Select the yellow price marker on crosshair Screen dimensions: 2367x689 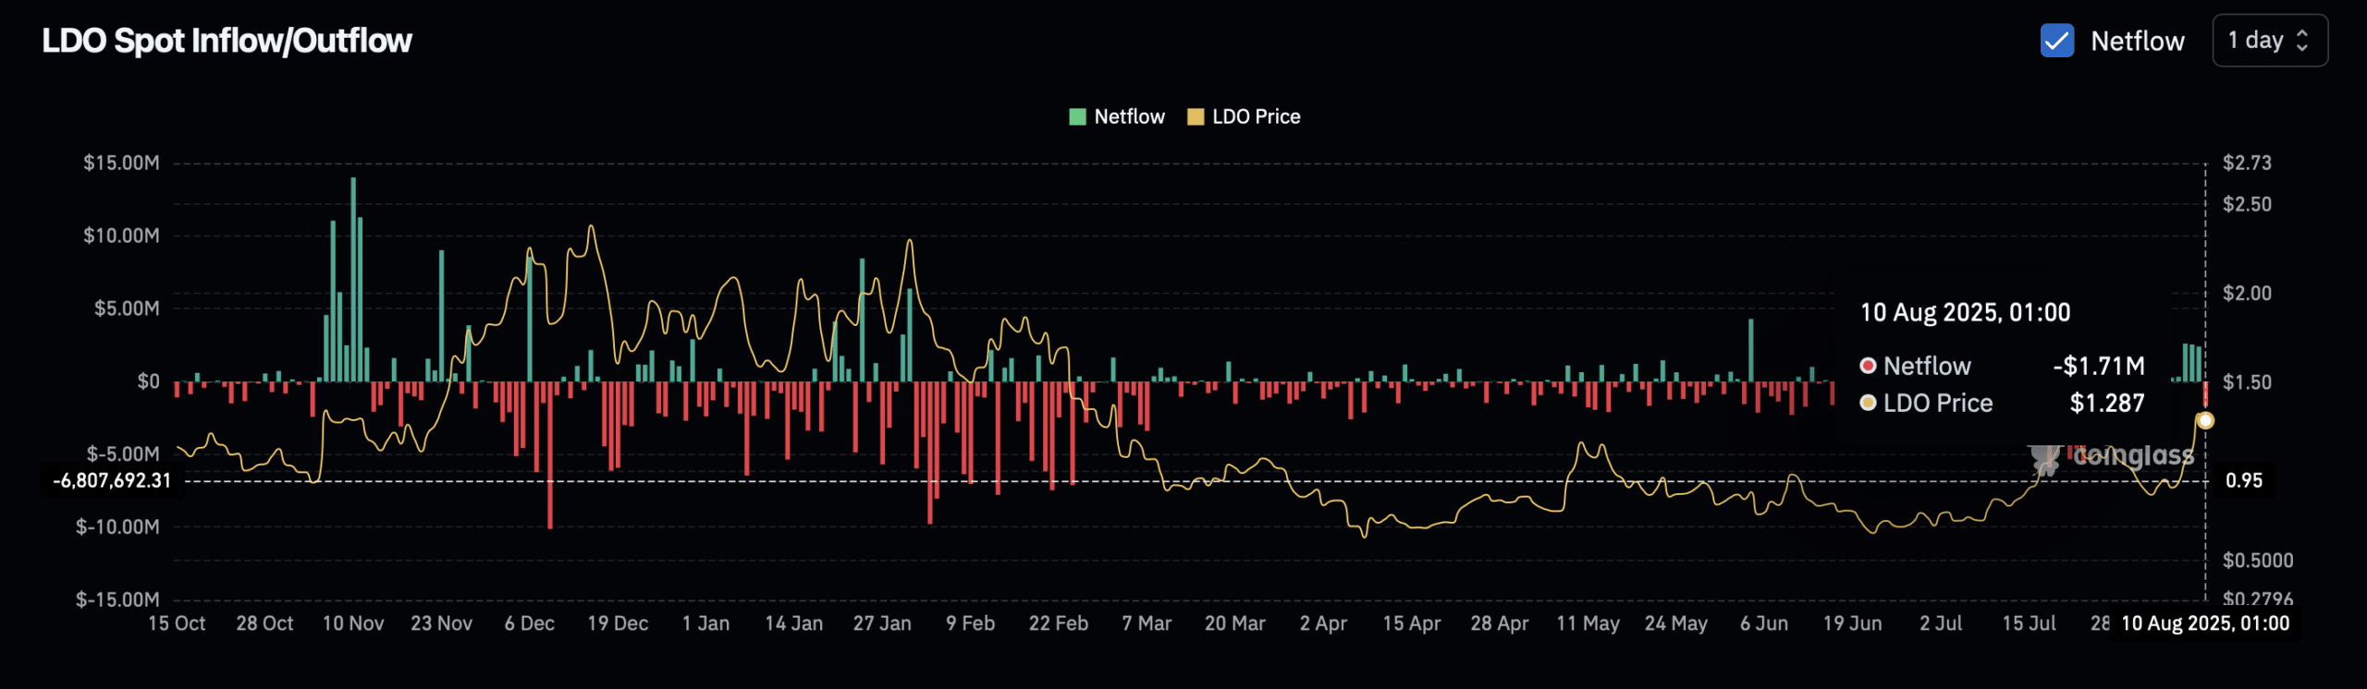pyautogui.click(x=2205, y=421)
